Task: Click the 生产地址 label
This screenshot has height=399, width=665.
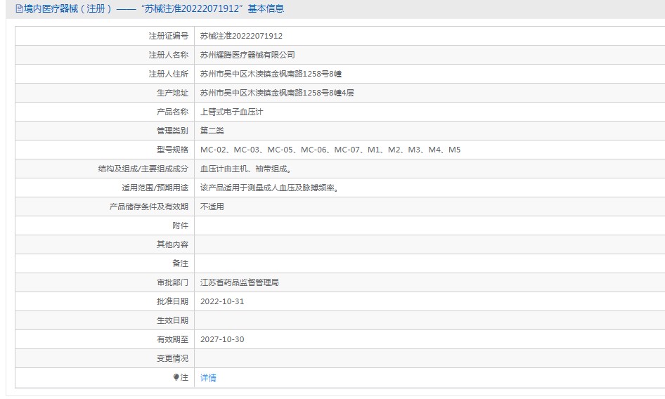Action: point(173,93)
